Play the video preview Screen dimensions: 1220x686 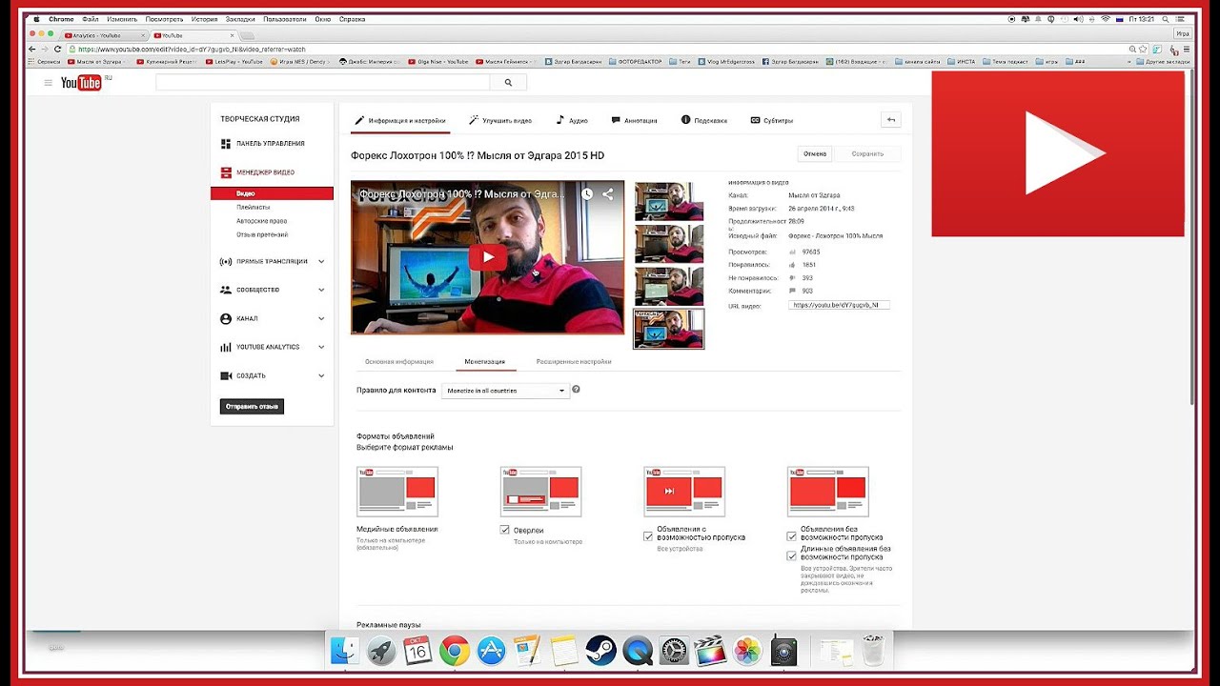pyautogui.click(x=487, y=256)
